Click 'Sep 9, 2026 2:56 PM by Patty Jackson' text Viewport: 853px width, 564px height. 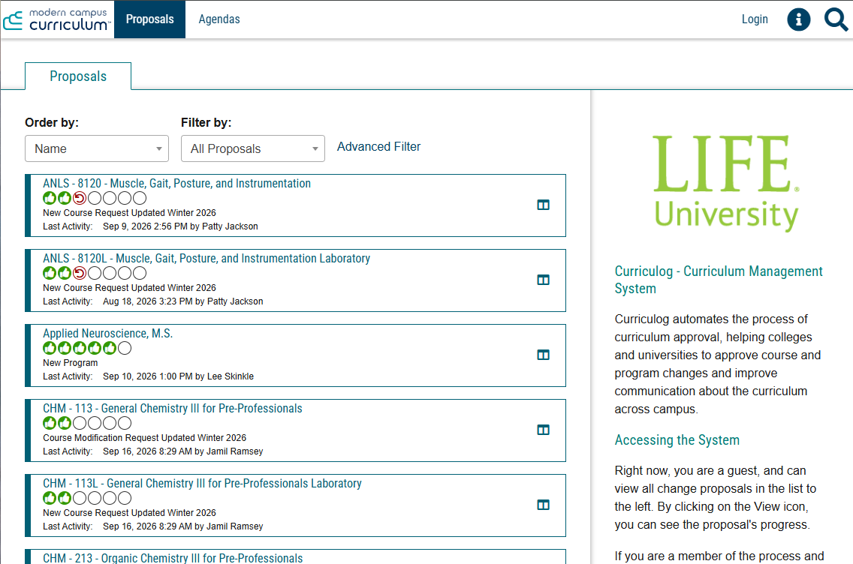point(181,226)
